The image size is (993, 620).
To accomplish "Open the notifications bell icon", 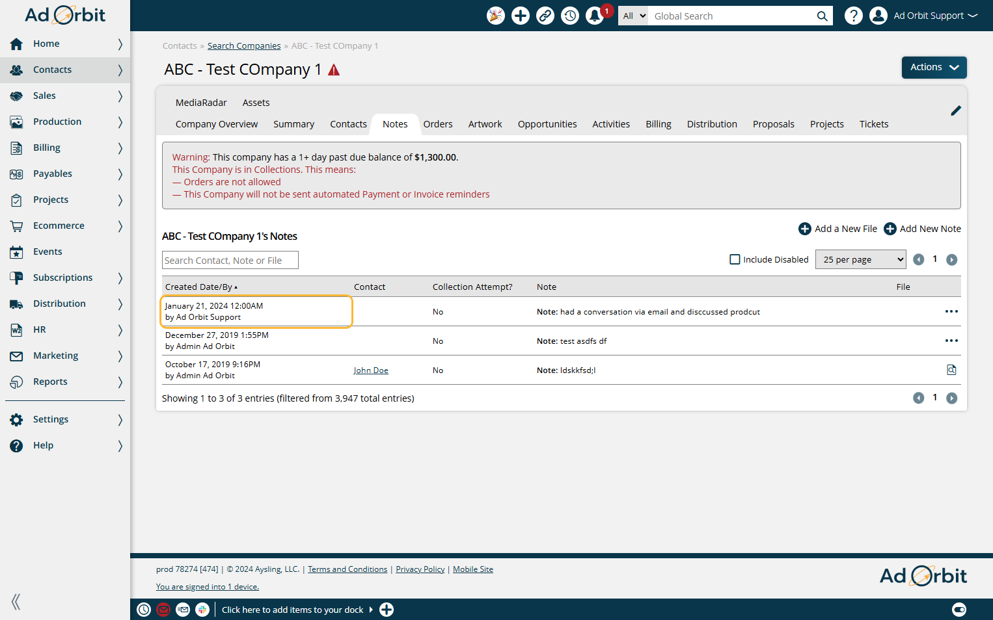I will [595, 16].
